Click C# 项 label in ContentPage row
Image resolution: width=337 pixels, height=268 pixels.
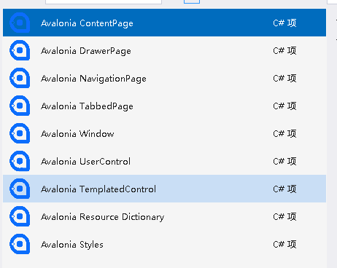(284, 23)
